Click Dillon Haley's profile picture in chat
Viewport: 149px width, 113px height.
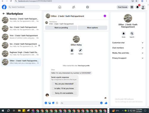(76, 39)
